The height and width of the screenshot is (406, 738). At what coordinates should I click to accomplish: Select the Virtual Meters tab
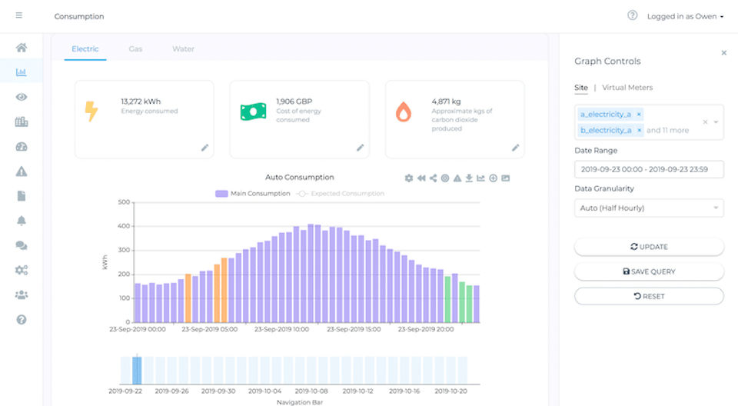tap(627, 88)
